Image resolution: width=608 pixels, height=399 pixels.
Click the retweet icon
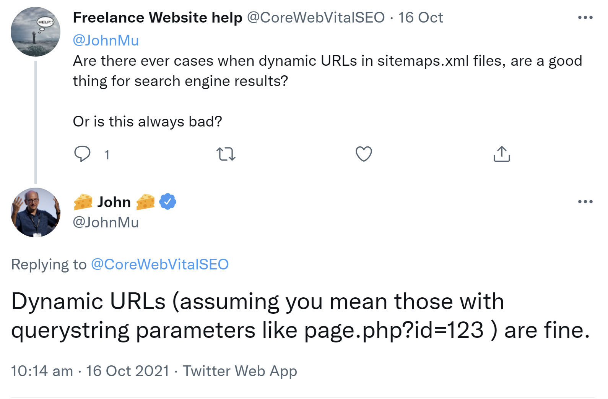tap(226, 154)
